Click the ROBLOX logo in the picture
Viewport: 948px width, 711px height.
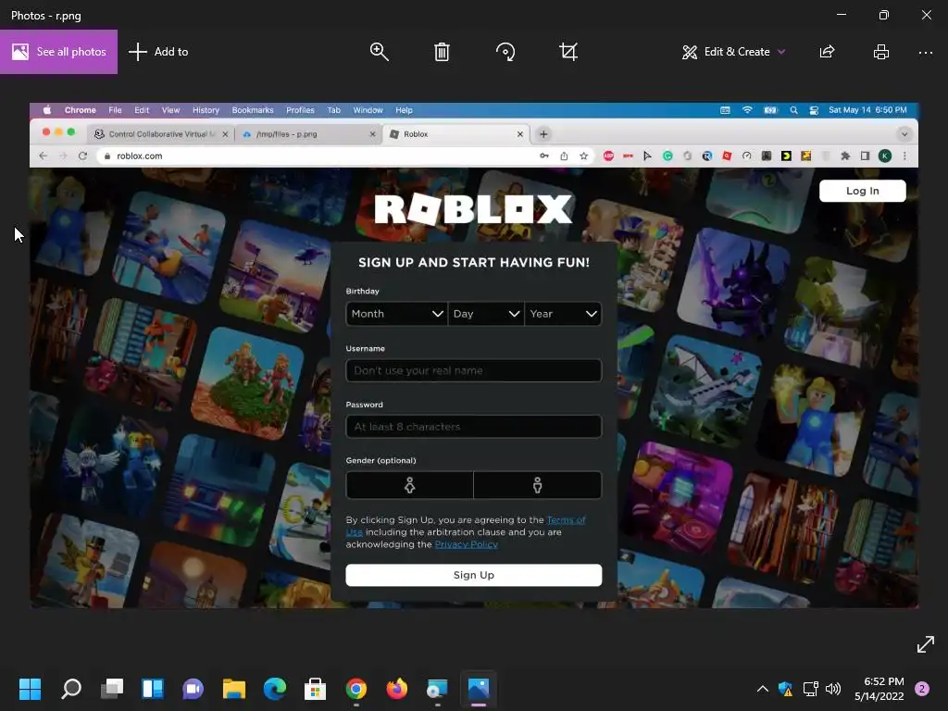(x=473, y=209)
